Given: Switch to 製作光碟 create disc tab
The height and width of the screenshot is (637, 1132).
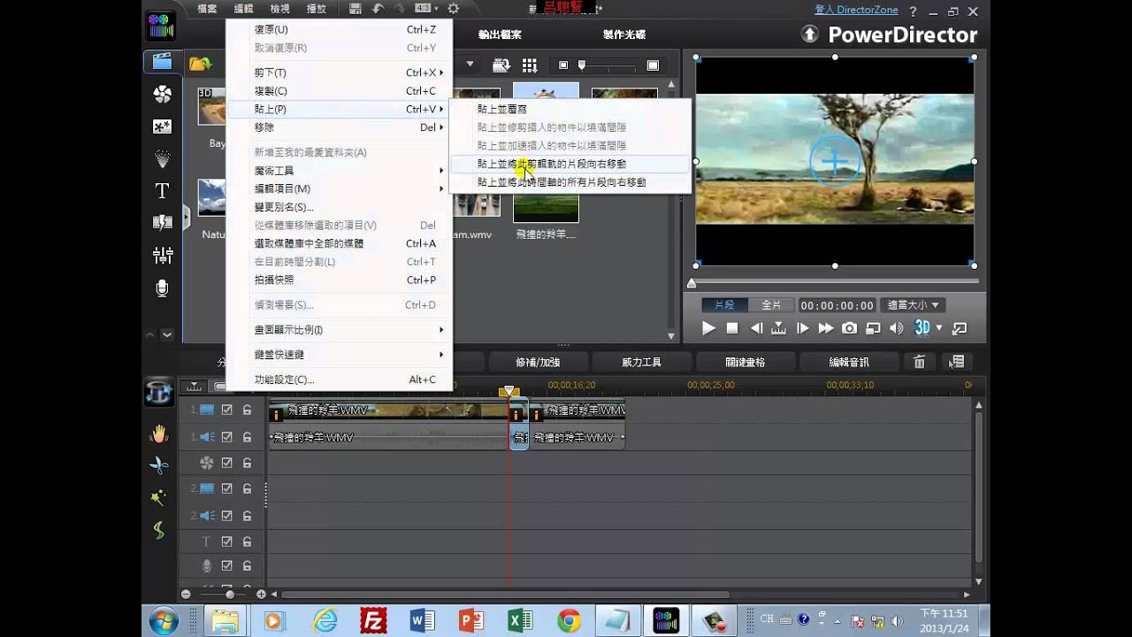Looking at the screenshot, I should coord(624,35).
